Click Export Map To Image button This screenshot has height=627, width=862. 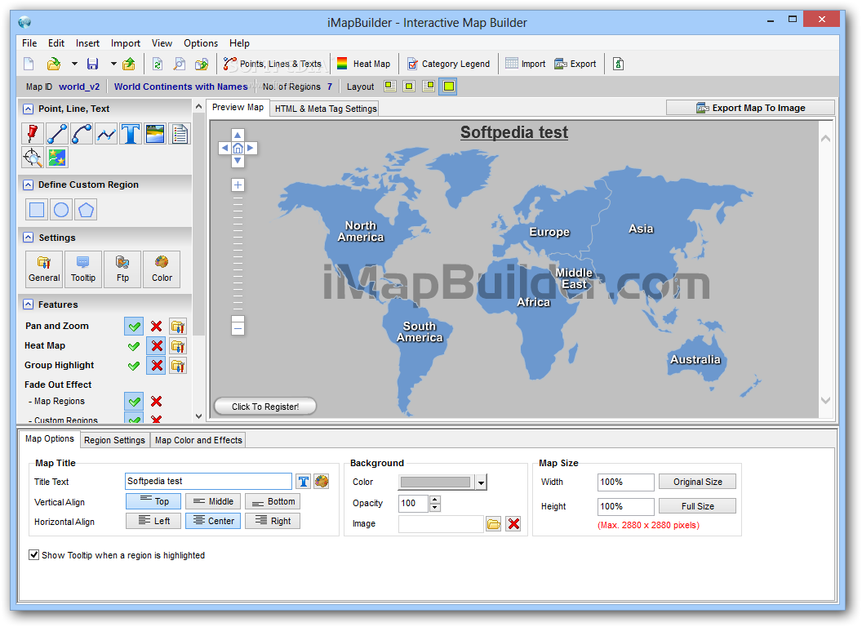[750, 108]
